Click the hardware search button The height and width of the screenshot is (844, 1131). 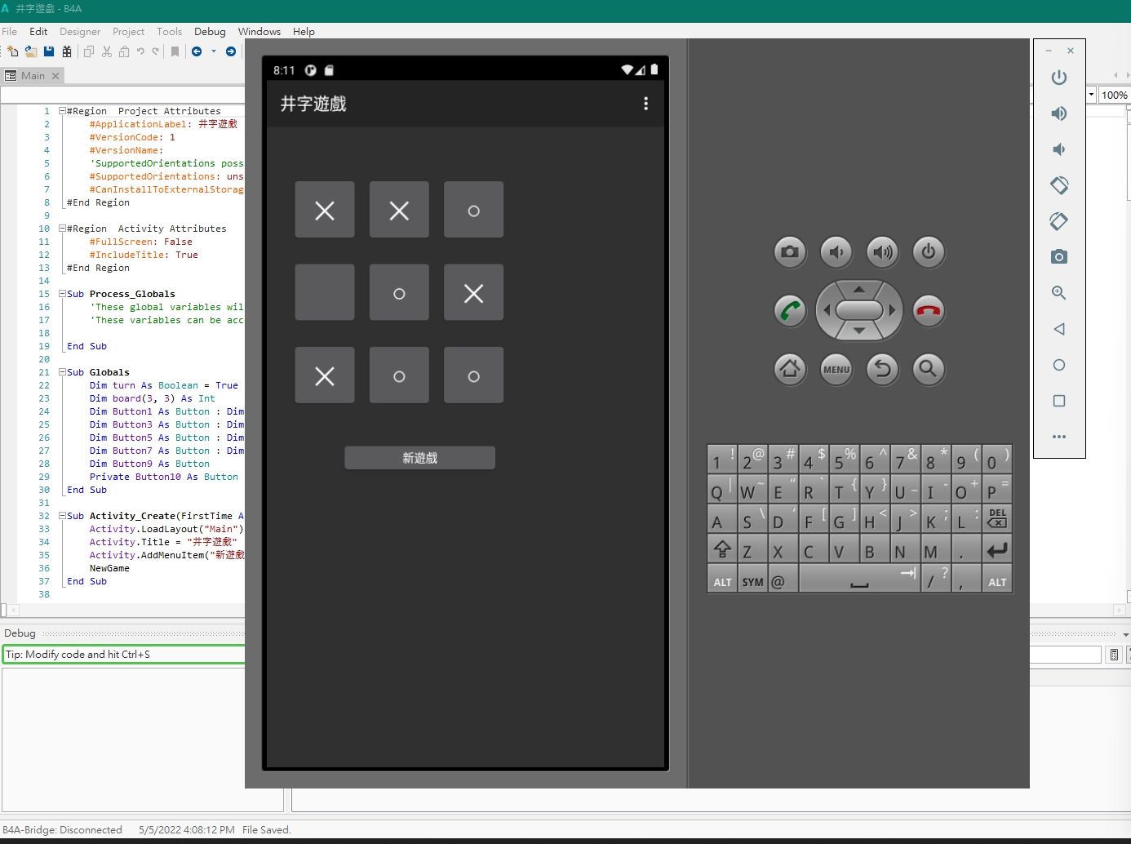click(929, 369)
